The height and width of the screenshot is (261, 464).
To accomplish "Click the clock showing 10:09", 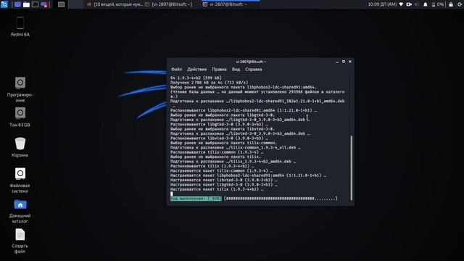I will coord(382,4).
